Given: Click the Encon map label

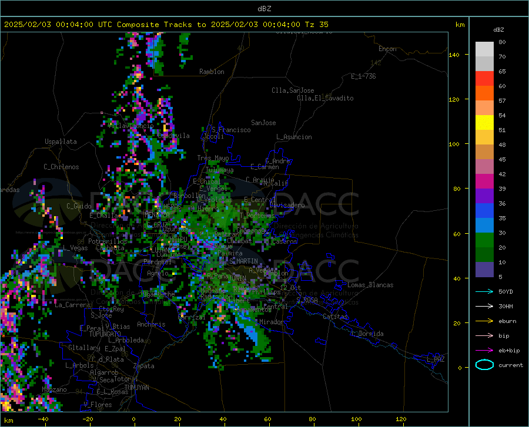Looking at the screenshot, I should click(x=387, y=49).
